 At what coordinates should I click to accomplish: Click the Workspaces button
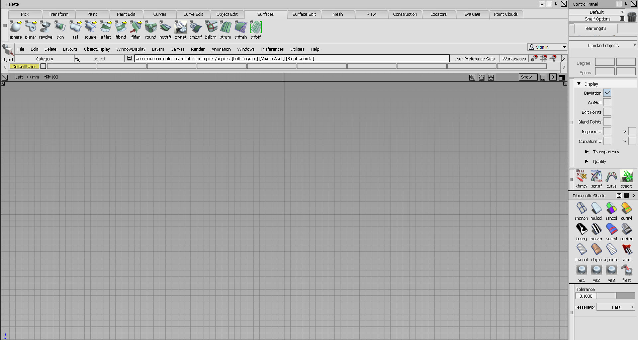[514, 59]
